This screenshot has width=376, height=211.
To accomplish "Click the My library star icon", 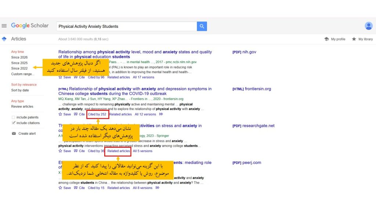I will pos(354,39).
